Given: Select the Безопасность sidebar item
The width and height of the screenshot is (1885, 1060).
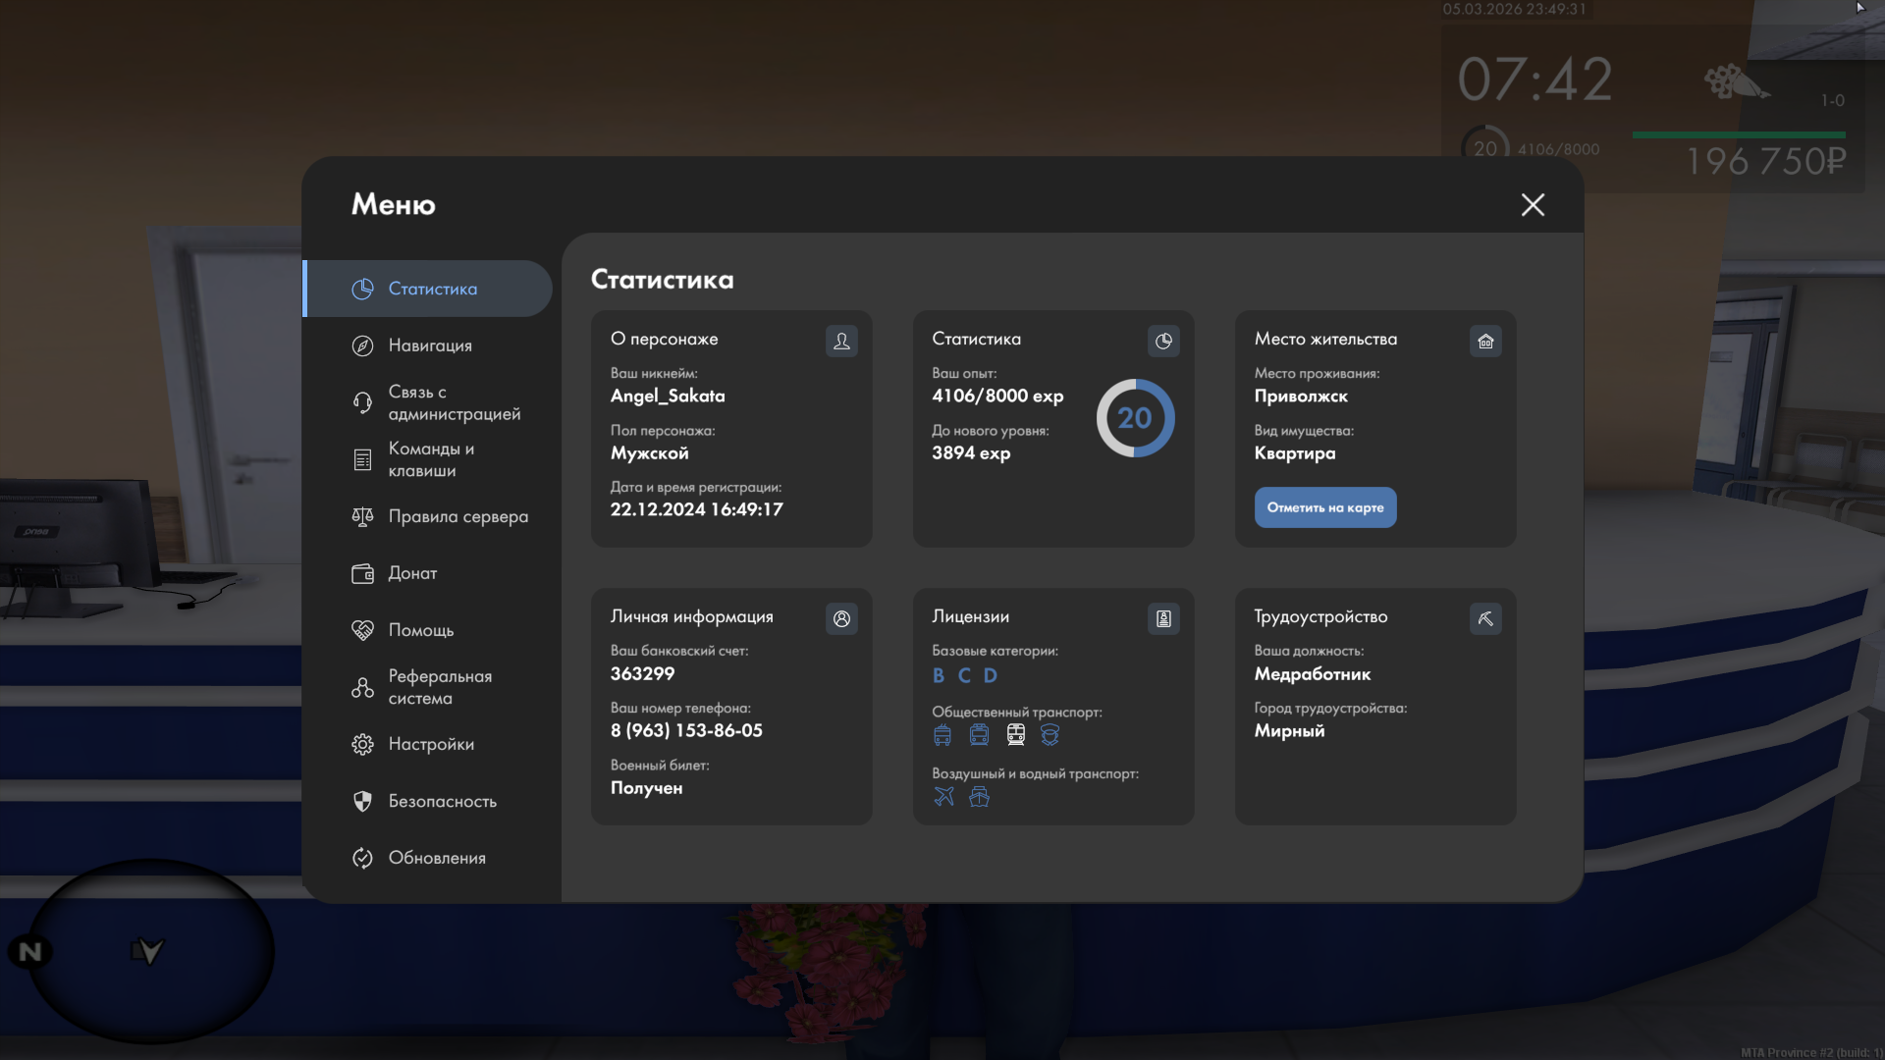Looking at the screenshot, I should coord(442,801).
